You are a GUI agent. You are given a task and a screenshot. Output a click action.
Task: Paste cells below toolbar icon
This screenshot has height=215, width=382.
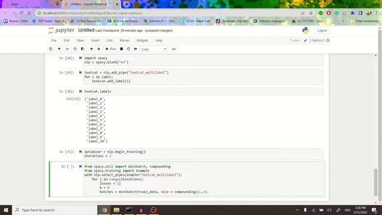pyautogui.click(x=82, y=49)
